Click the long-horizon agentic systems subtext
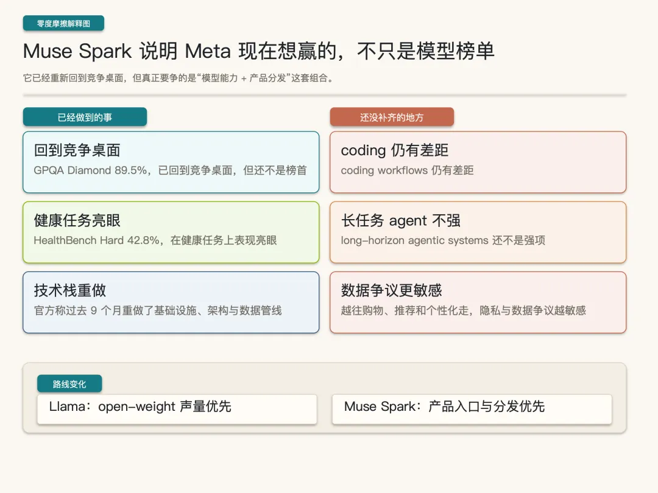Image resolution: width=658 pixels, height=493 pixels. (443, 240)
